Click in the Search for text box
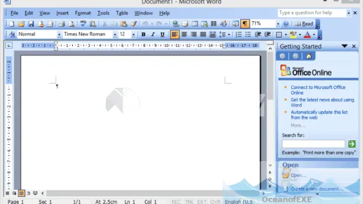The image size is (363, 204). [314, 144]
